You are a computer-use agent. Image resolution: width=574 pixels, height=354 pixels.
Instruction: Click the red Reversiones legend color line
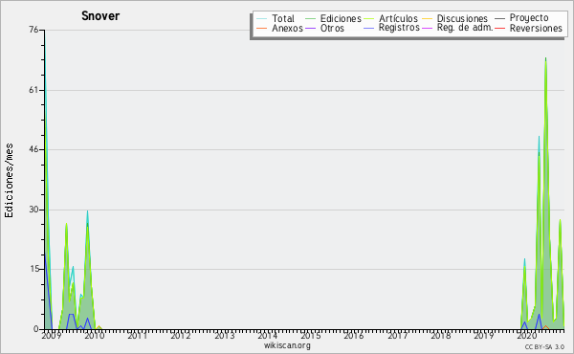(x=499, y=29)
